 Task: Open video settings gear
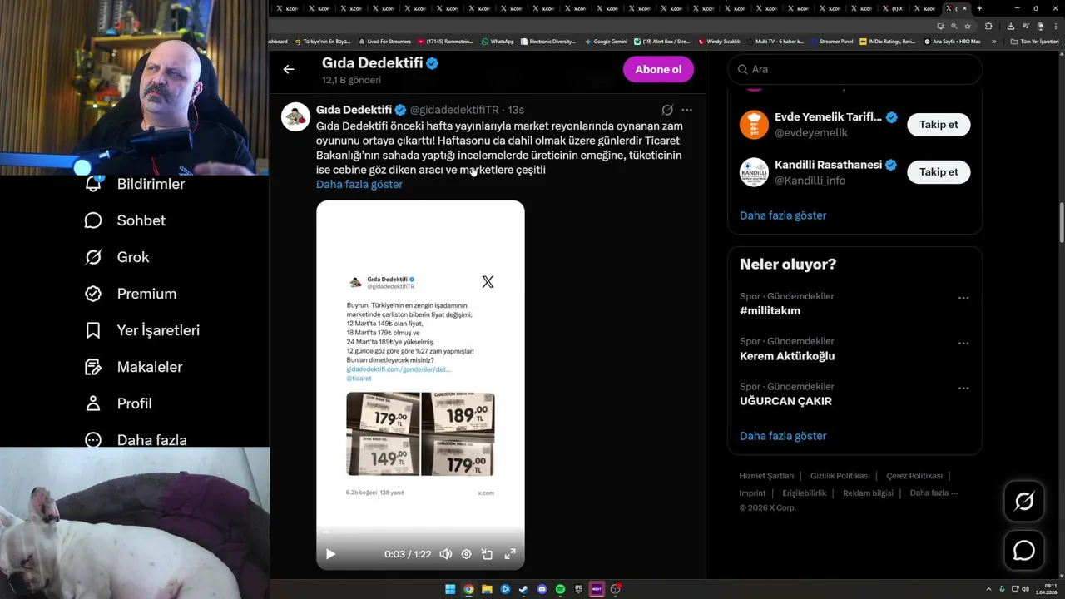467,554
